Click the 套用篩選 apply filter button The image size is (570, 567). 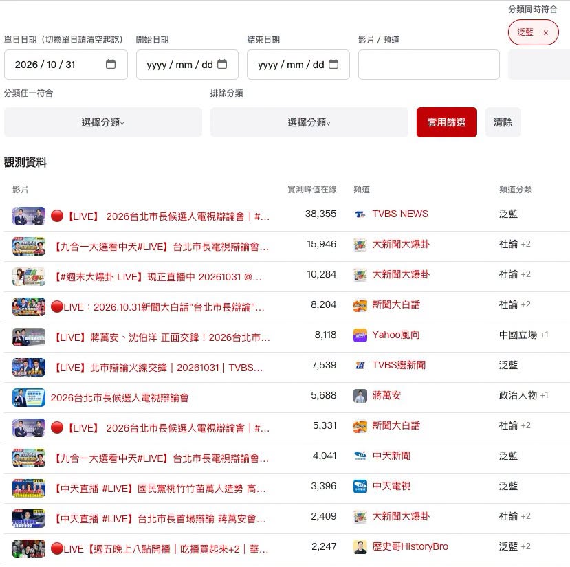pyautogui.click(x=446, y=122)
